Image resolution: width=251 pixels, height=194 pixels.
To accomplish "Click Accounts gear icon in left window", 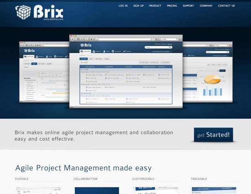I will 55,56.
